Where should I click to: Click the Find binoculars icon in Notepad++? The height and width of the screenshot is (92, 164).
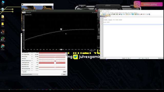coord(120,14)
